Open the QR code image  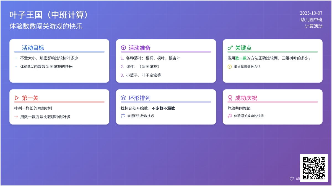314,168
